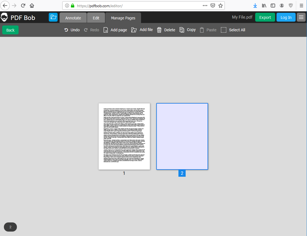This screenshot has width=307, height=236.
Task: Select the blank page 2 thumbnail
Action: pos(182,136)
